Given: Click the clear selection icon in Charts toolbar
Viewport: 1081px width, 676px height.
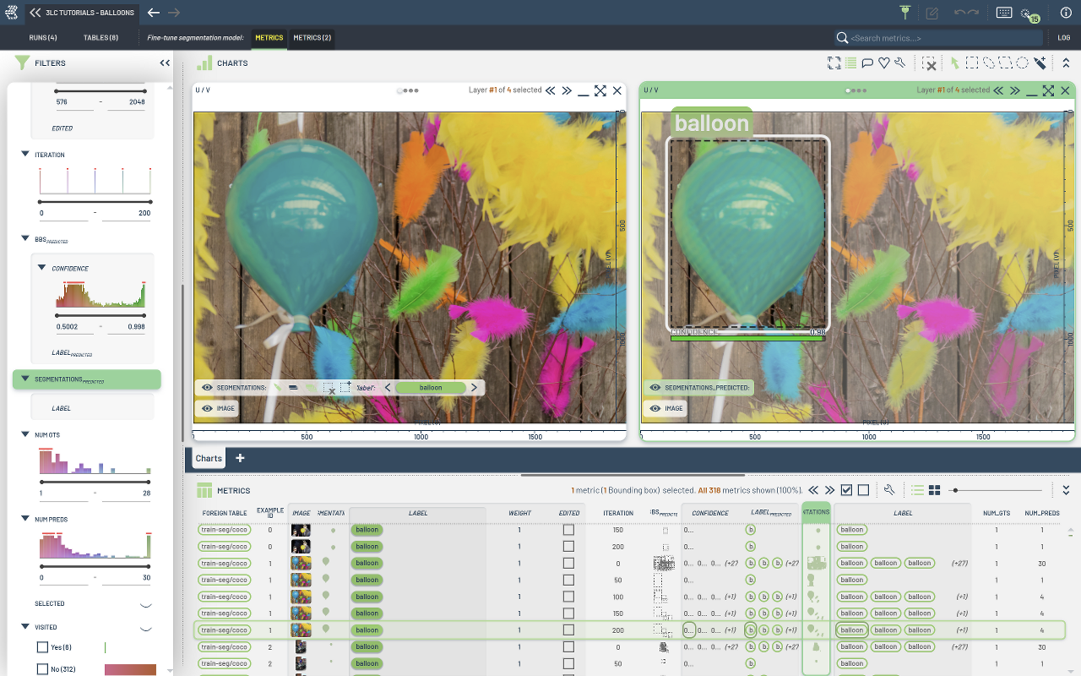Looking at the screenshot, I should tap(928, 63).
